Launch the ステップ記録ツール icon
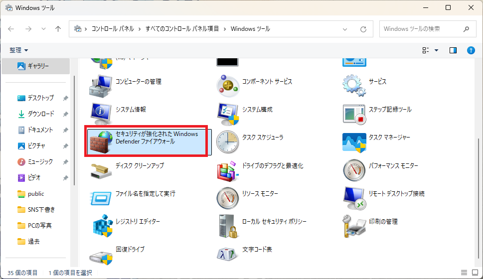The image size is (483, 279). tap(354, 114)
